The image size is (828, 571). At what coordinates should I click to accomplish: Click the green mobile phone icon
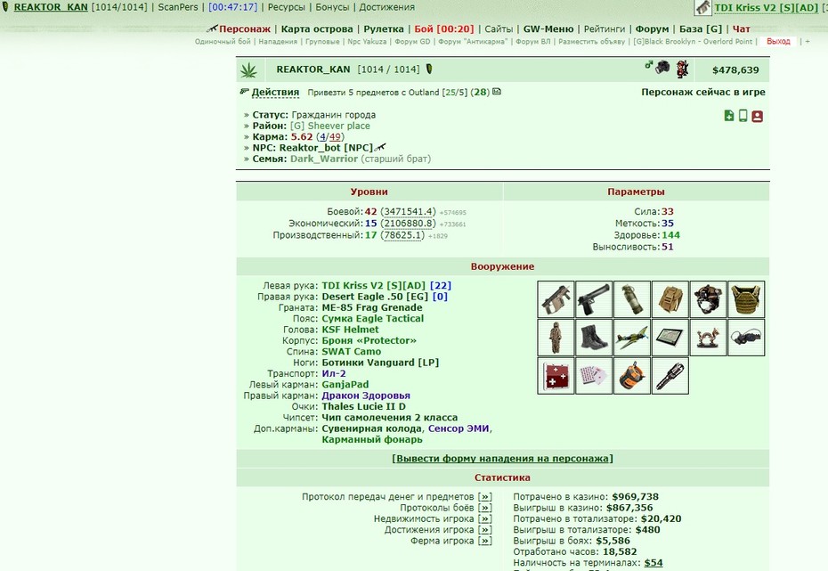click(x=743, y=116)
